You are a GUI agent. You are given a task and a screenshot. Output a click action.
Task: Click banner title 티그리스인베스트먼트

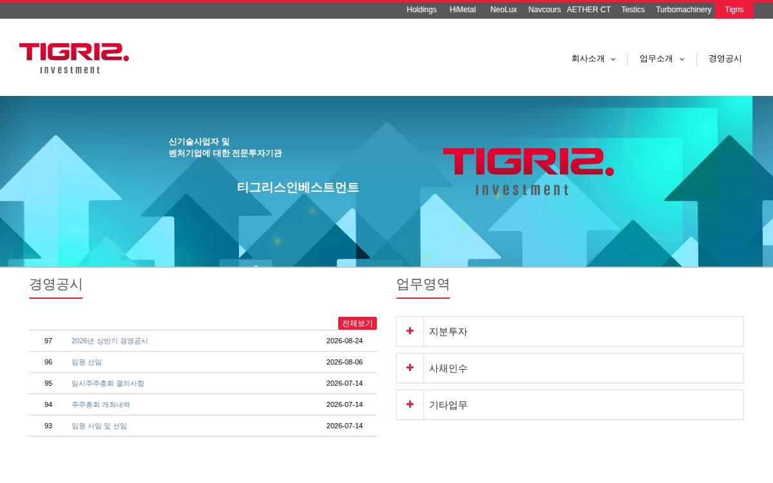point(298,187)
